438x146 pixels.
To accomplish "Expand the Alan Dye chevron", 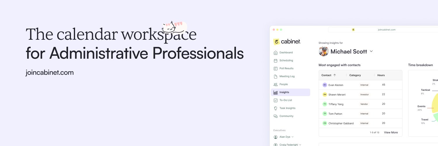I will [292, 137].
